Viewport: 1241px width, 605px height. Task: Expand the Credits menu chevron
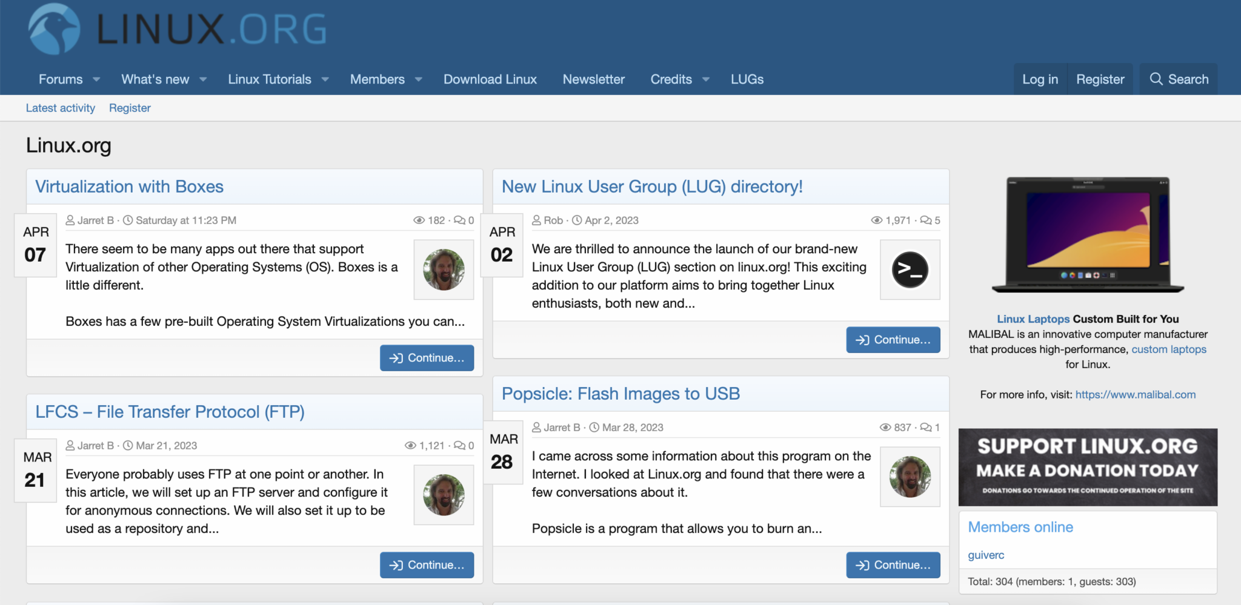pyautogui.click(x=705, y=79)
